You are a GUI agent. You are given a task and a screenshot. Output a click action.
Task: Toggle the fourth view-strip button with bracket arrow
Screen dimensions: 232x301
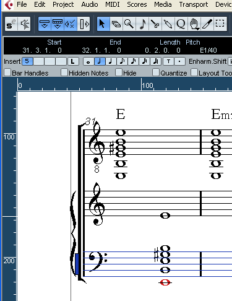pyautogui.click(x=84, y=24)
